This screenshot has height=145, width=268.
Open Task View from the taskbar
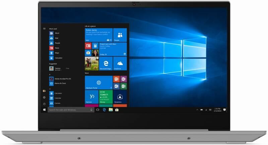pyautogui.click(x=97, y=110)
